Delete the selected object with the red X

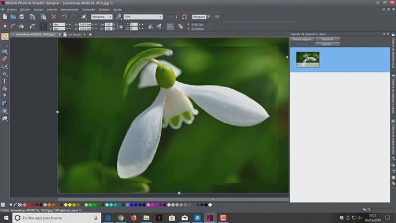(54, 17)
